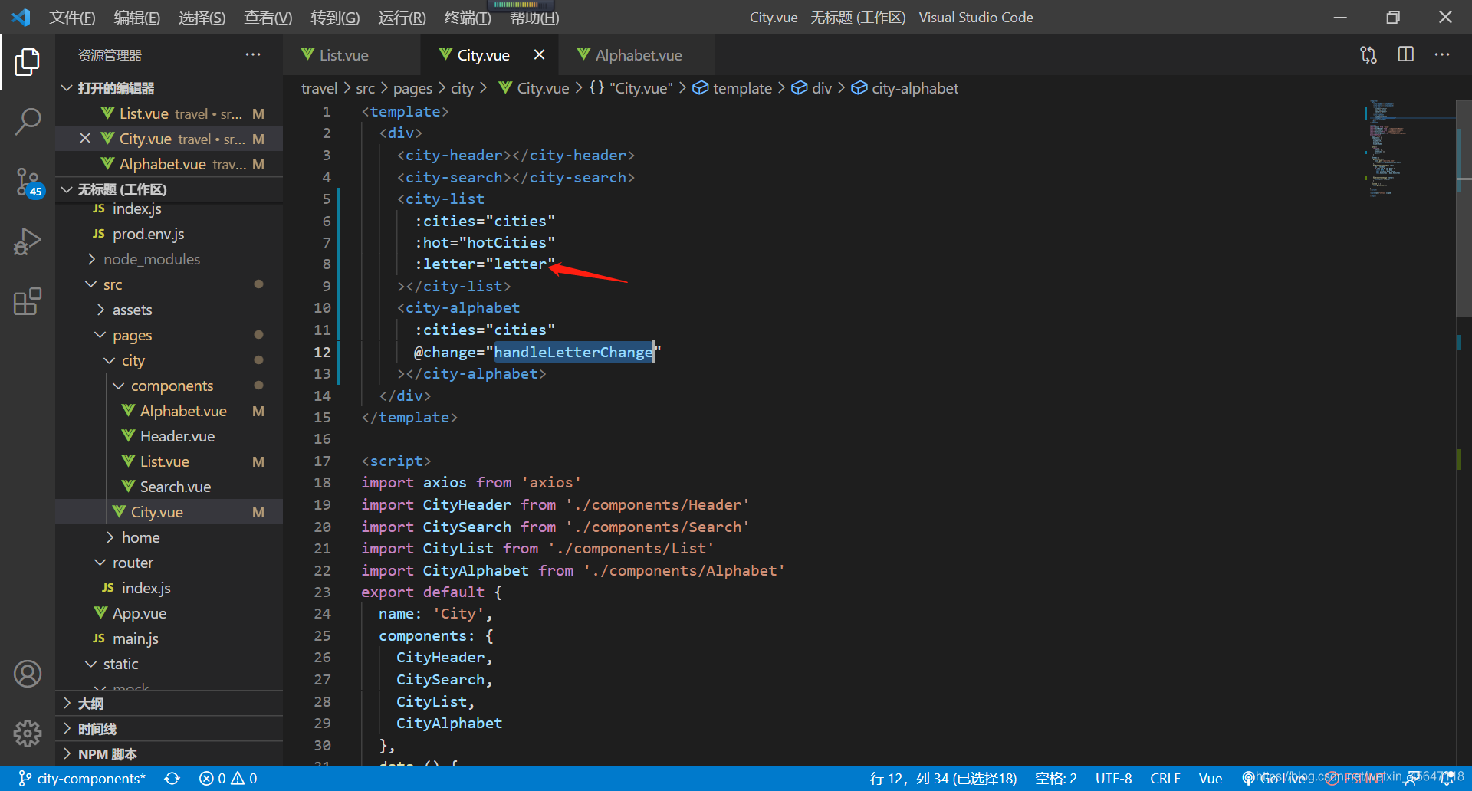The height and width of the screenshot is (791, 1472).
Task: Click the synchronize changes icon
Action: (x=172, y=778)
